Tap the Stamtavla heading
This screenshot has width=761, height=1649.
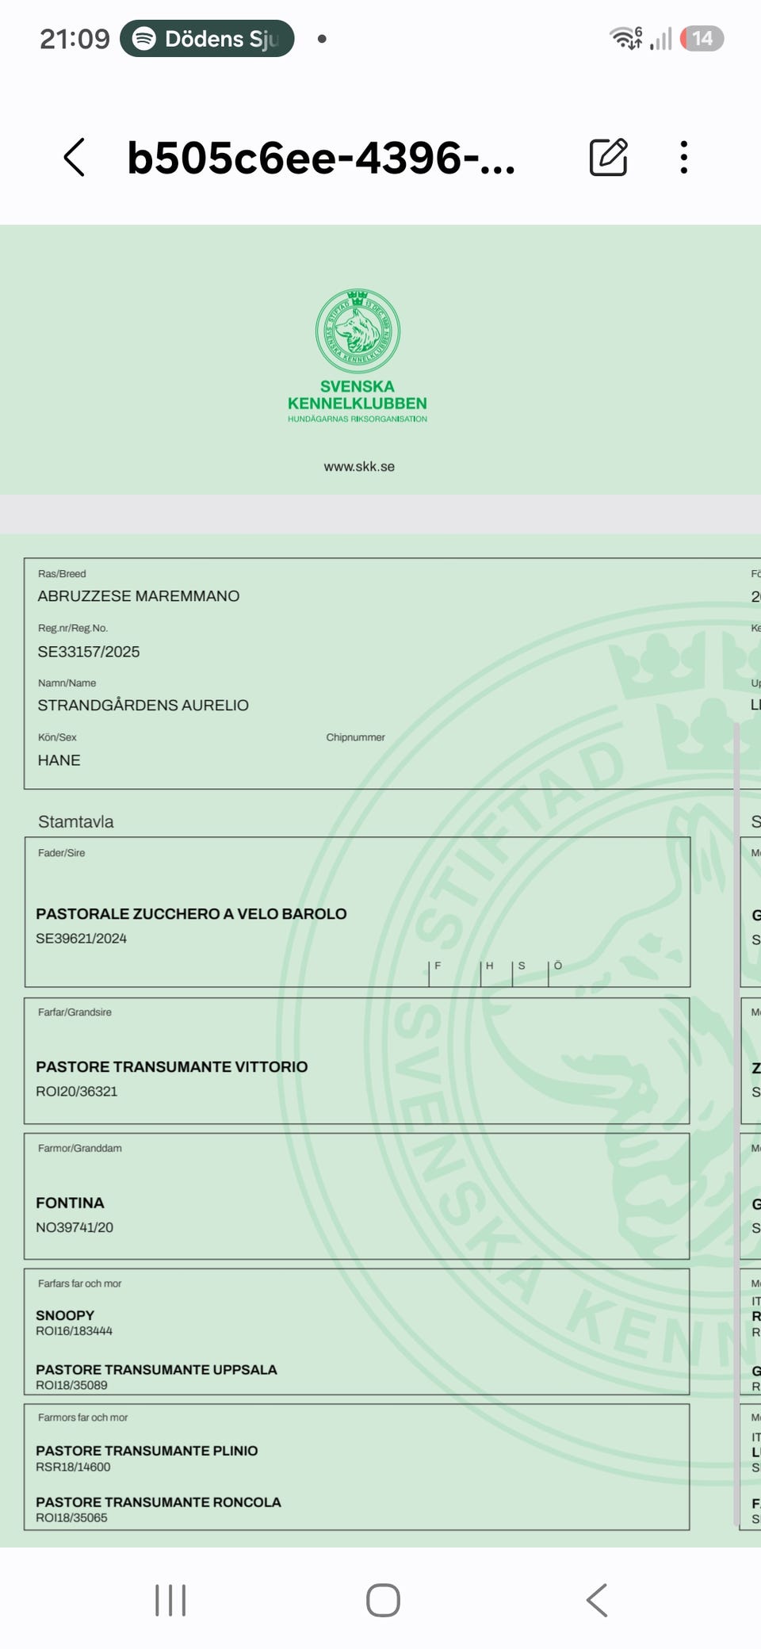click(76, 821)
